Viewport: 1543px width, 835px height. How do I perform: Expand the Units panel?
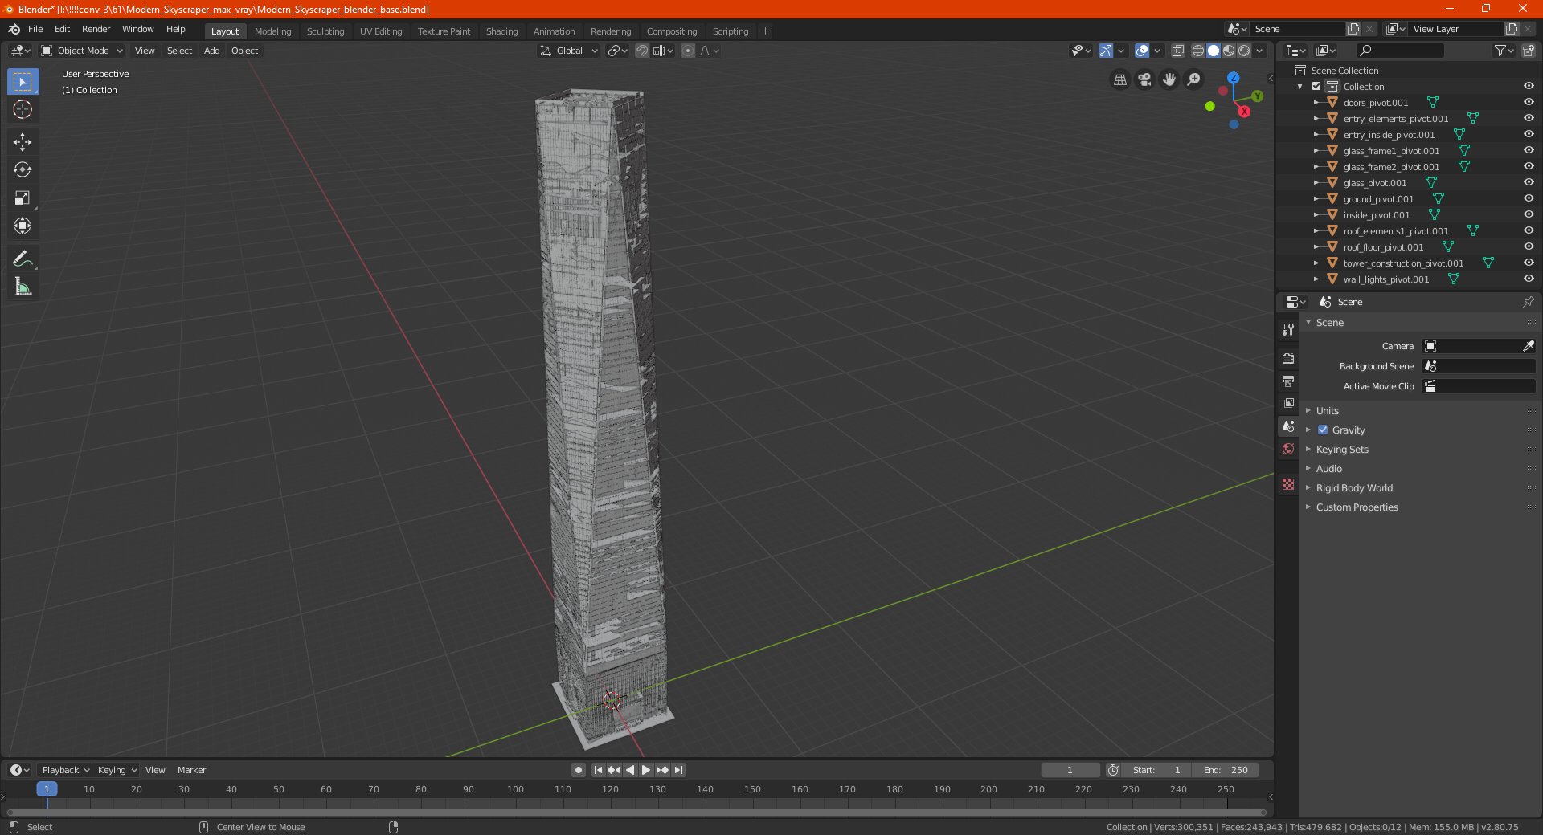pyautogui.click(x=1327, y=410)
